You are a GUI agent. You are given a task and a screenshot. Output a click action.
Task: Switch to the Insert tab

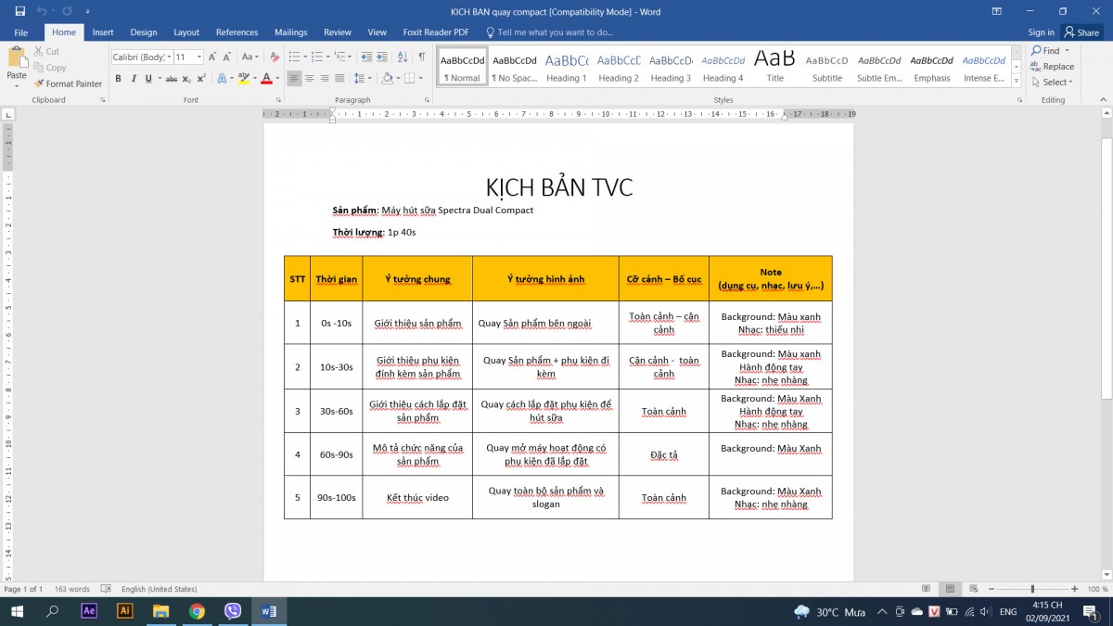(103, 32)
